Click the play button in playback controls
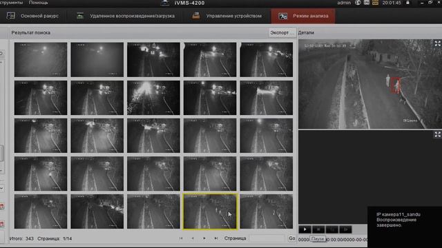 305,229
